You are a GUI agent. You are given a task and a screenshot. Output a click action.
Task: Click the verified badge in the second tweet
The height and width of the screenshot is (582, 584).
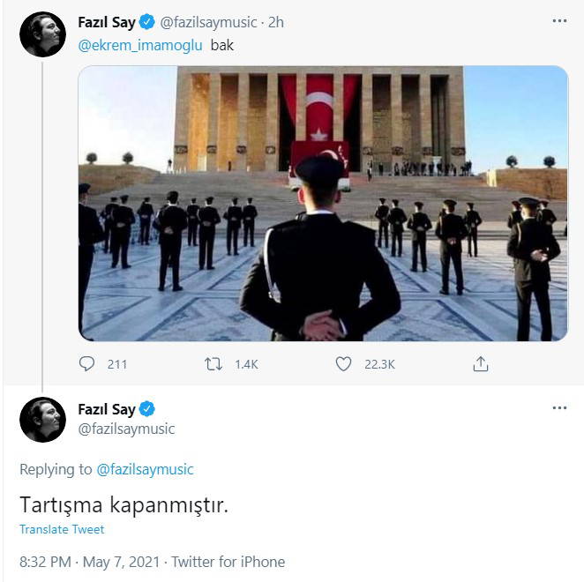tap(147, 409)
